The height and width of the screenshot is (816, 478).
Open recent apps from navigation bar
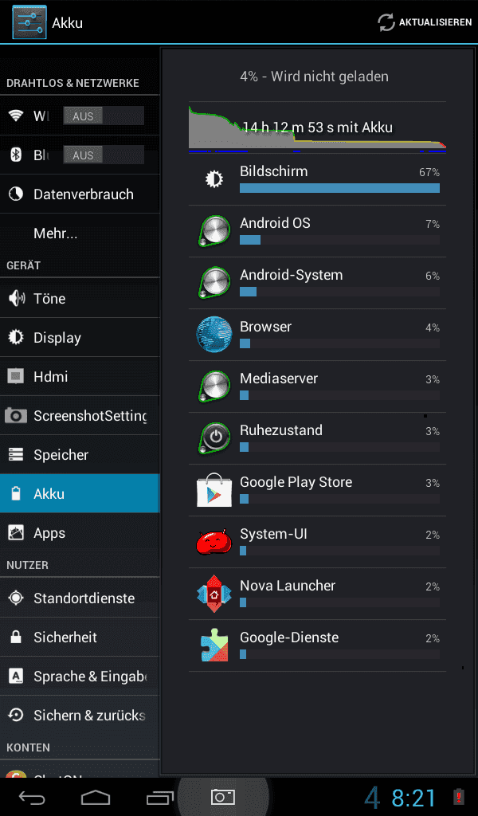coord(159,797)
